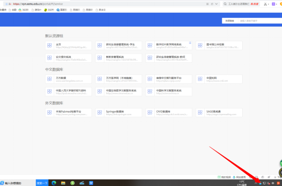Open the second 360 bookmark with green icon
This screenshot has height=186, width=282.
(49, 10)
